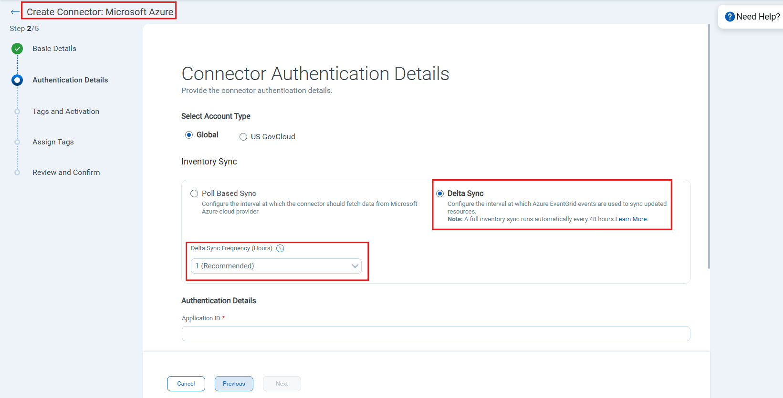Click the Create Connector: Microsoft Azure title
The width and height of the screenshot is (783, 398).
(x=100, y=12)
